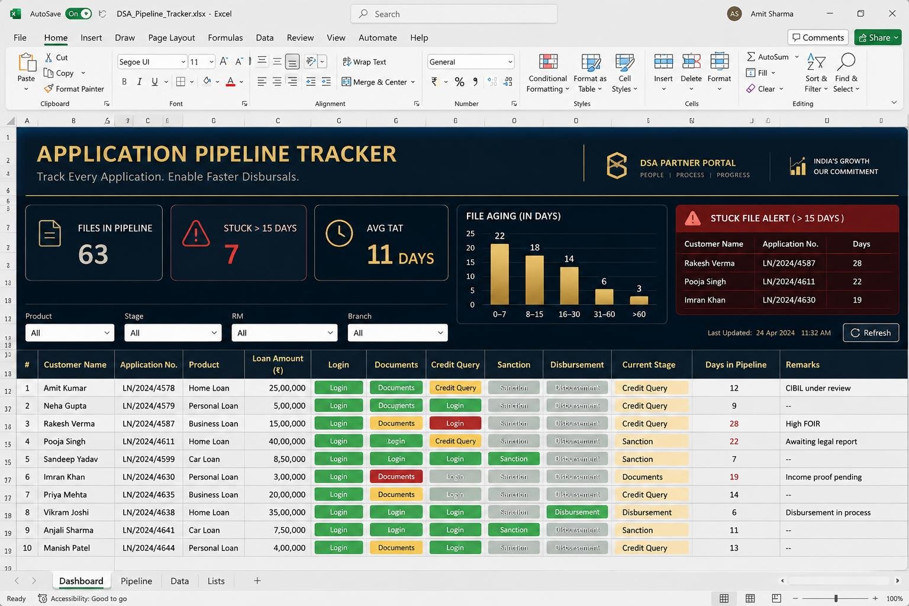Click the Cut scissors icon
Viewport: 909px width, 606px height.
pos(49,57)
